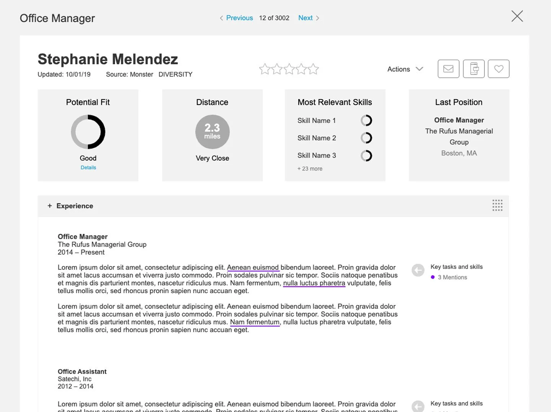Click '12 of 3002' counter text
The image size is (551, 412).
[274, 18]
